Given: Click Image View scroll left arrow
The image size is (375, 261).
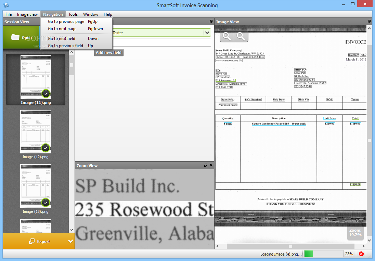Looking at the screenshot, I should [217, 246].
